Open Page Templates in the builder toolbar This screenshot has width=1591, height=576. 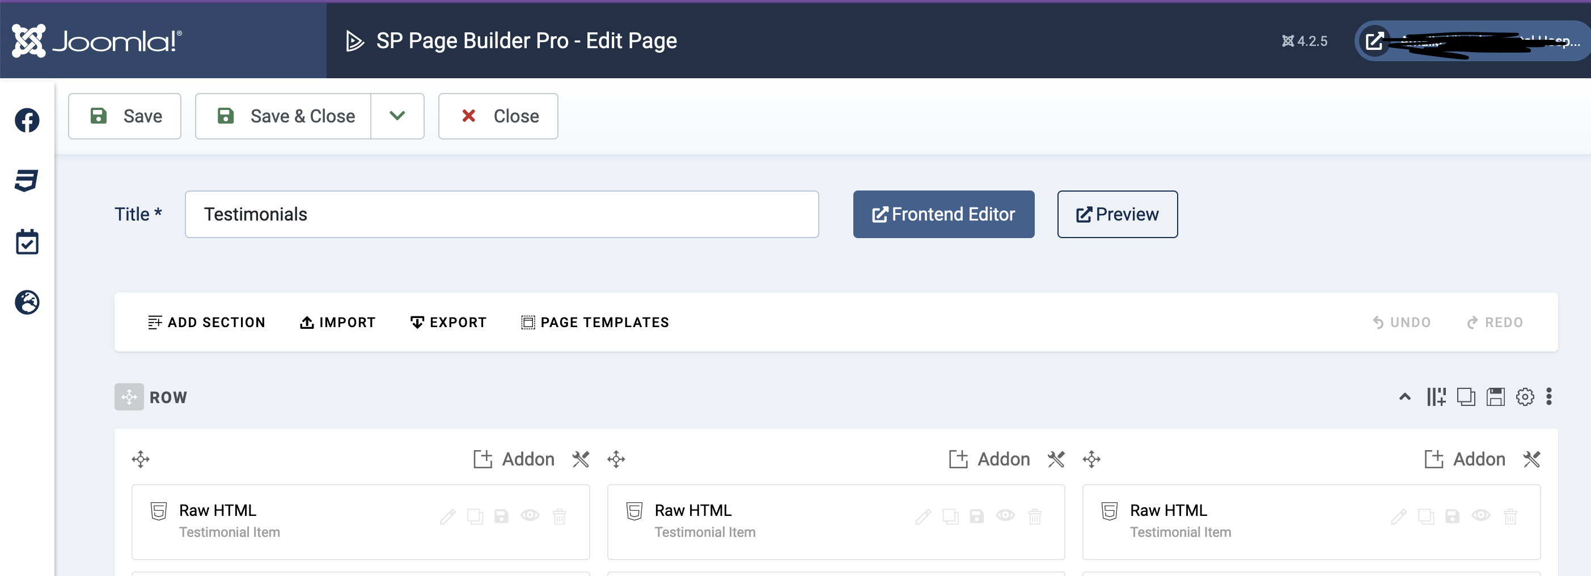(x=595, y=322)
